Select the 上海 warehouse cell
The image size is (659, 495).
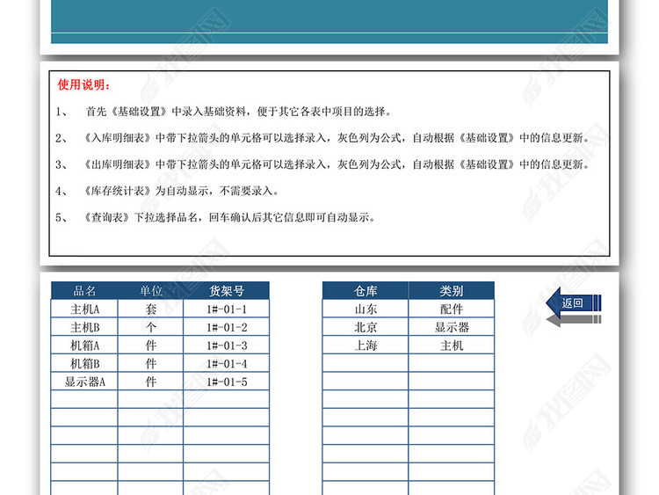pyautogui.click(x=366, y=346)
